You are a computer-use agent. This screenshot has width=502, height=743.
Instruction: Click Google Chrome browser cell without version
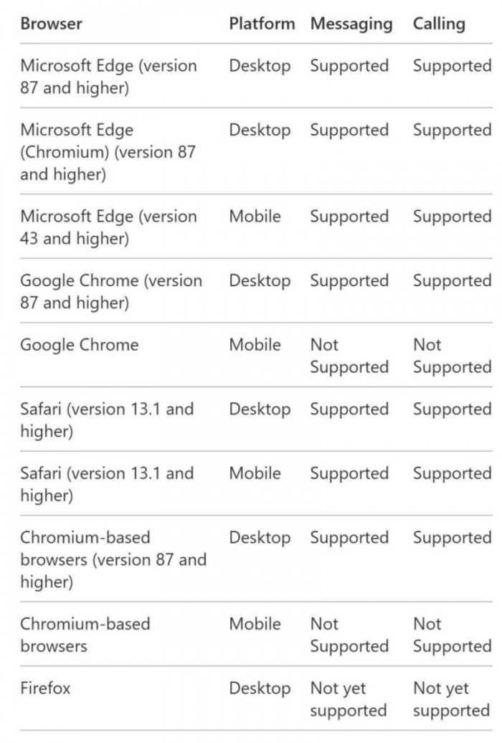[80, 344]
